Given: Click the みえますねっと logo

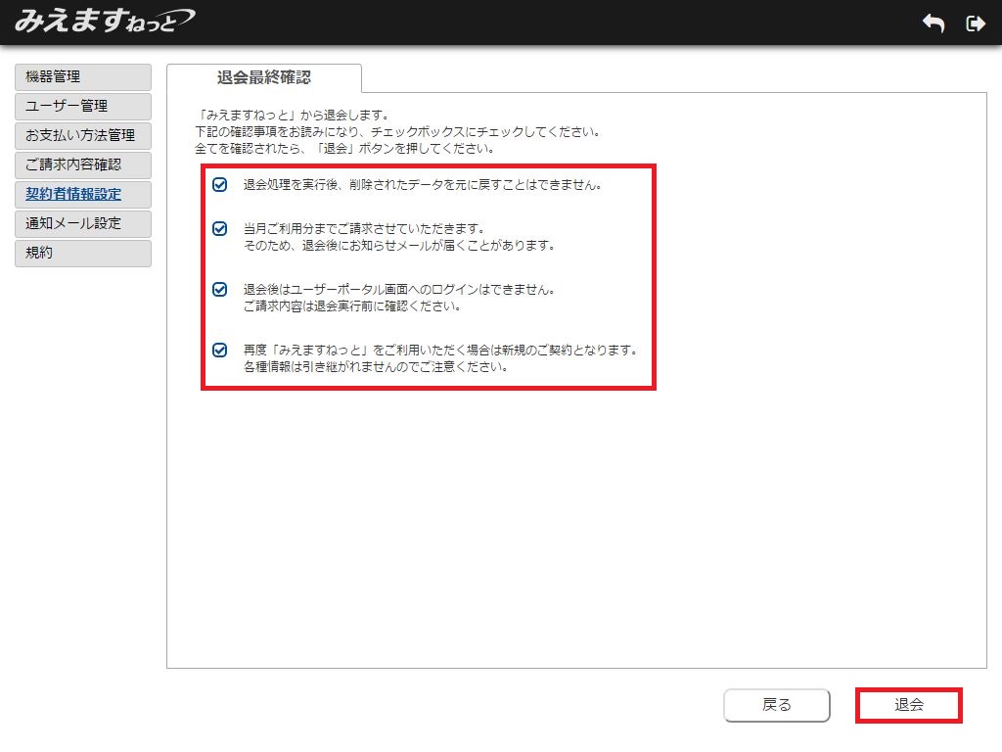Looking at the screenshot, I should [x=105, y=21].
